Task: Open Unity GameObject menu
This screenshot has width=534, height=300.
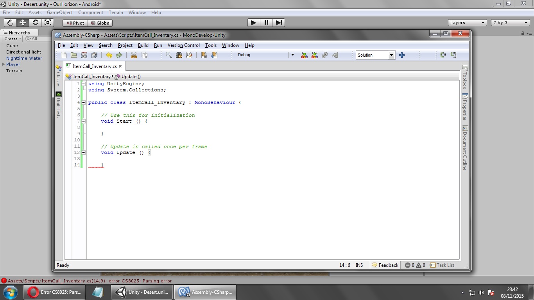Action: click(60, 12)
